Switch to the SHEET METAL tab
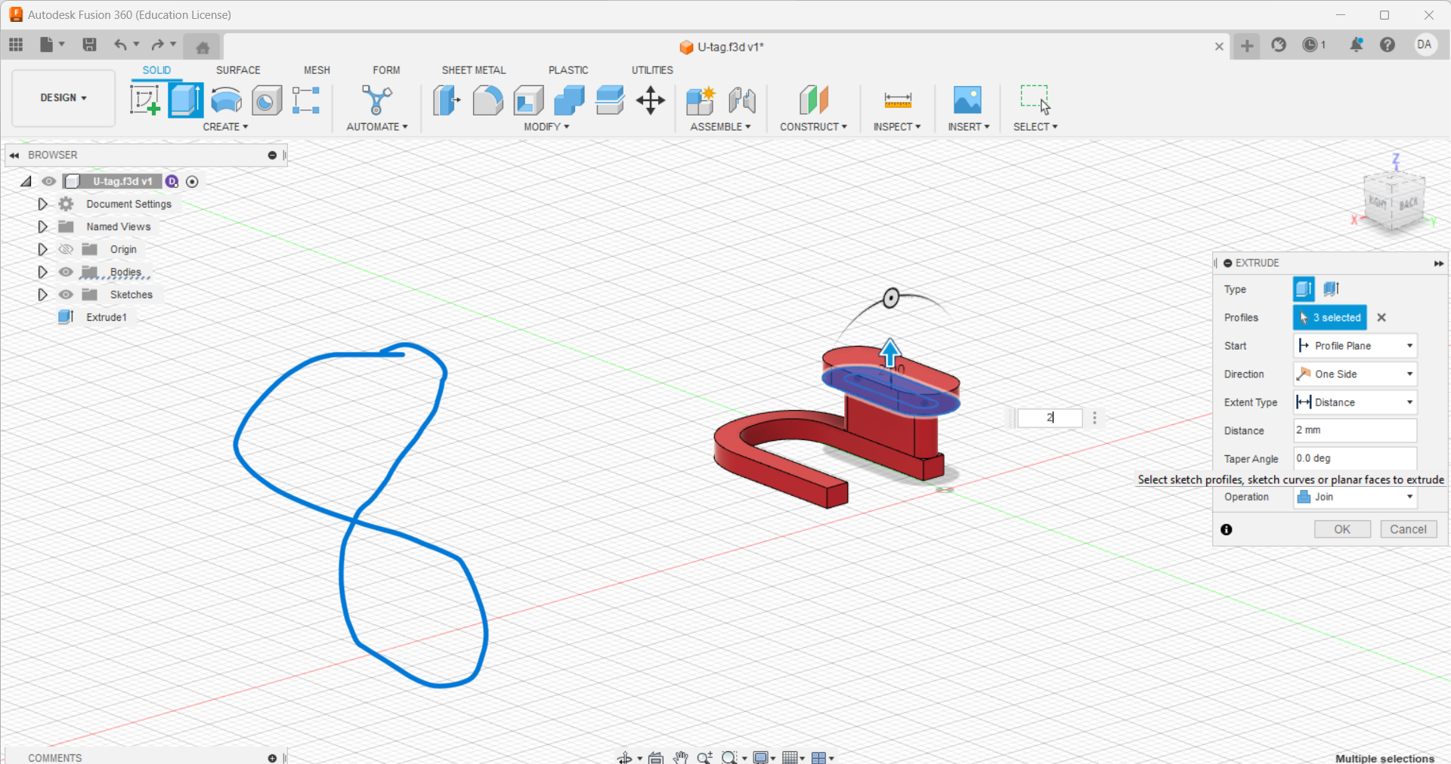The width and height of the screenshot is (1451, 764). (473, 69)
